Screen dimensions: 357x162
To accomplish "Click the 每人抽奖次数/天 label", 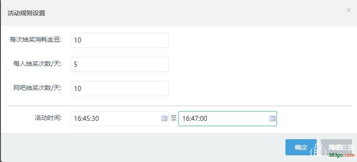I will click(x=38, y=64).
